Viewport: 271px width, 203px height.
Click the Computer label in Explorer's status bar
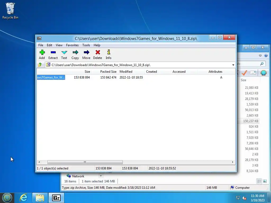pos(242,187)
